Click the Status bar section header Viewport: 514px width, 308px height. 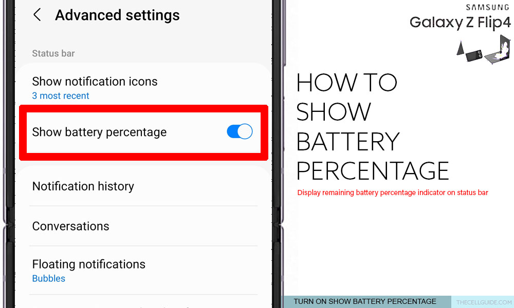coord(53,53)
